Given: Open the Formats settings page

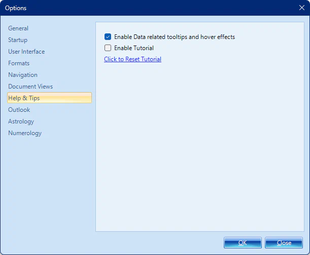Looking at the screenshot, I should point(19,63).
